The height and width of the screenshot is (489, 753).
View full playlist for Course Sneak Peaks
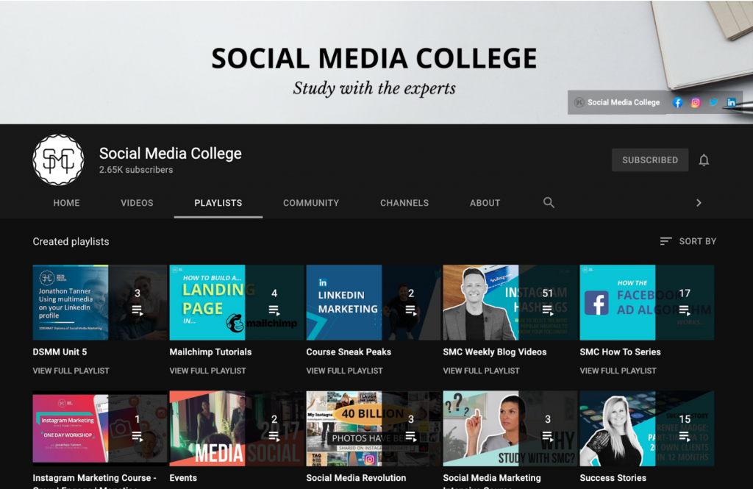coord(344,371)
